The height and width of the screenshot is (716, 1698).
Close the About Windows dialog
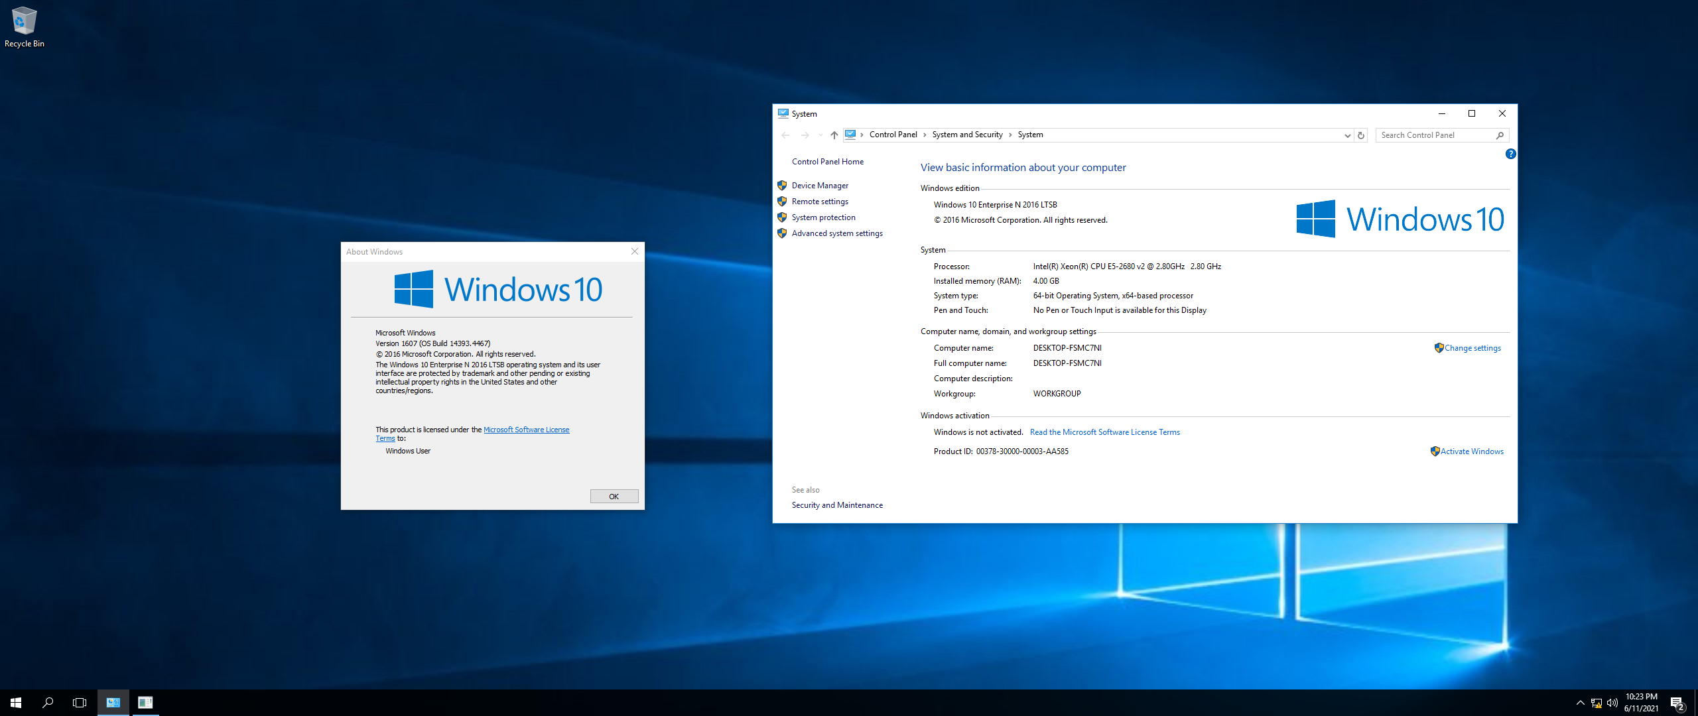pos(634,251)
